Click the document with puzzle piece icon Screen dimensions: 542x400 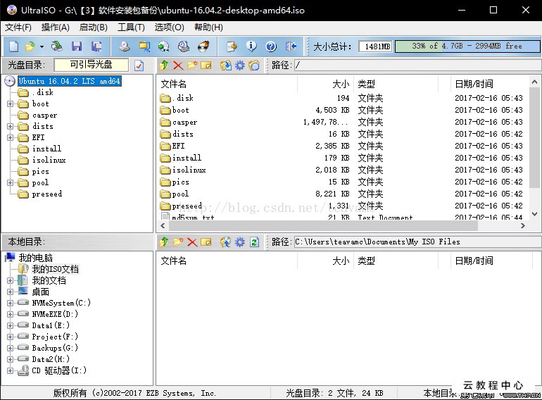tap(232, 46)
